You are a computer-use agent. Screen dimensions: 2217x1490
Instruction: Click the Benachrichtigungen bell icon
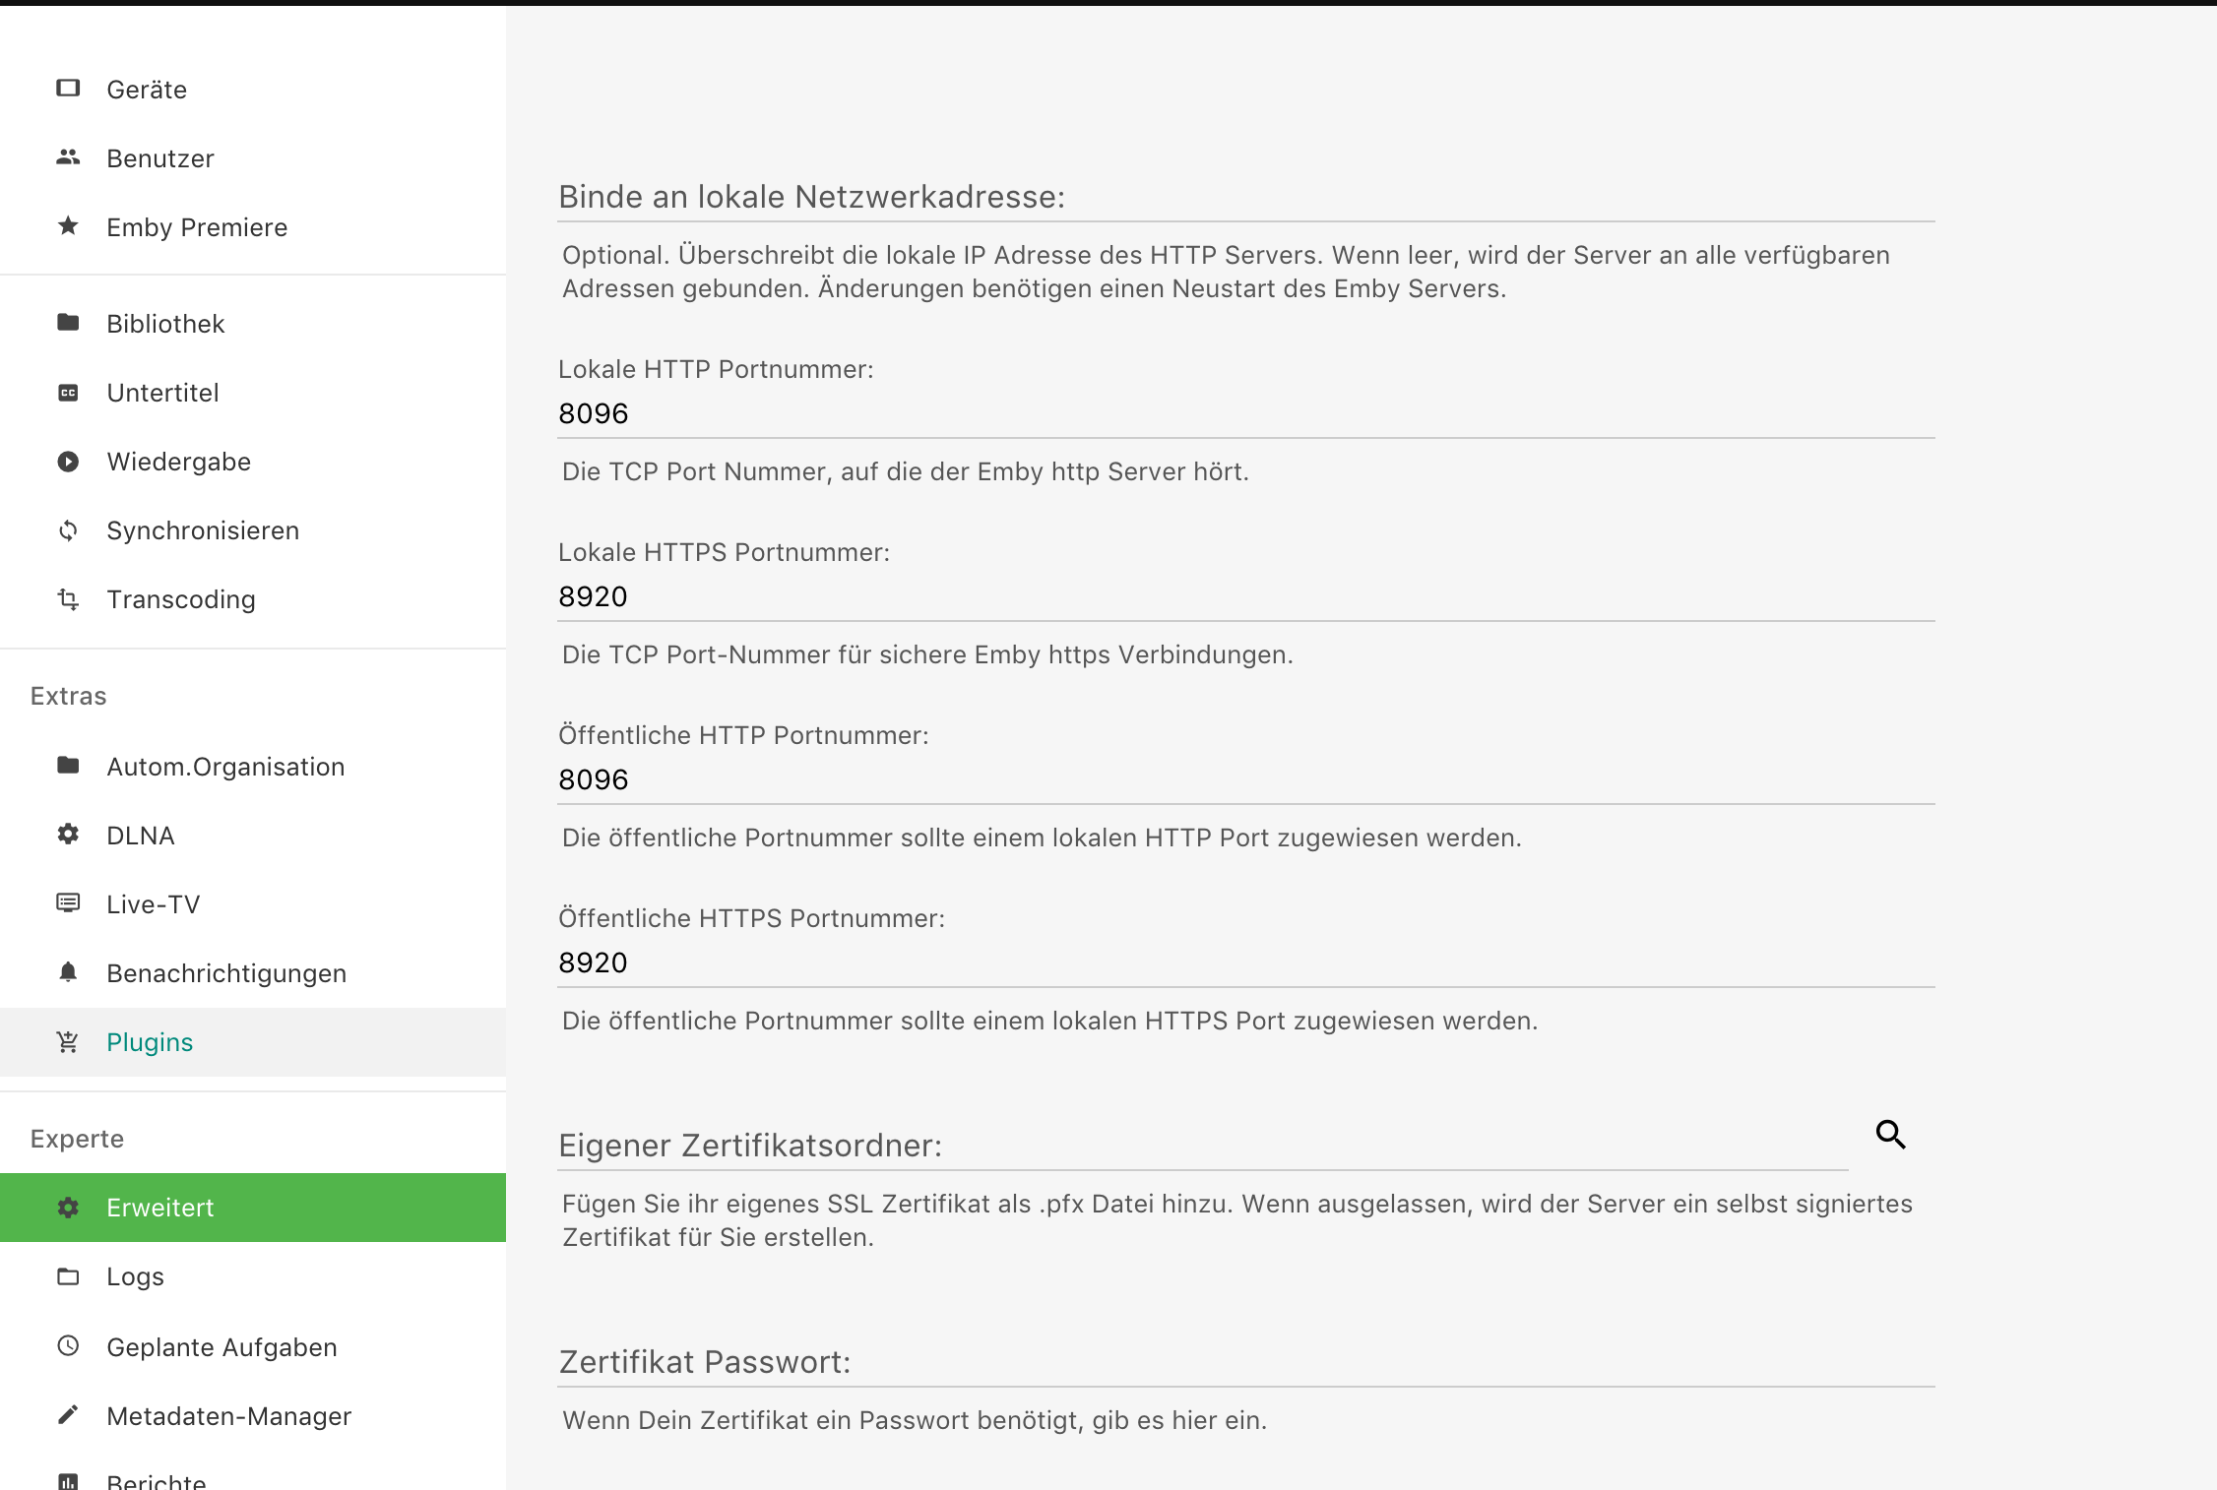point(68,972)
